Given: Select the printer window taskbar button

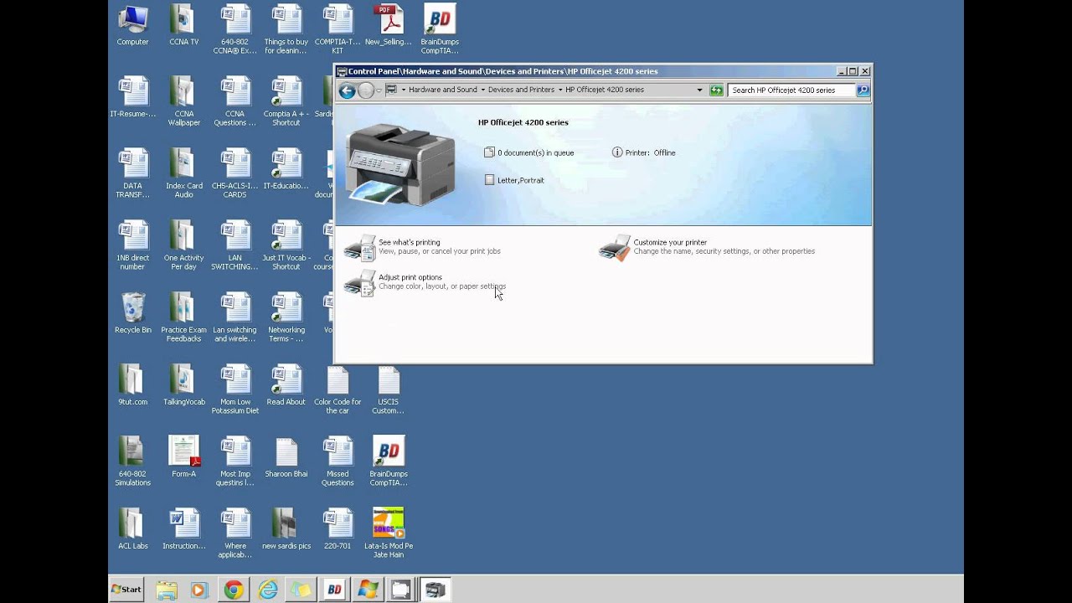Looking at the screenshot, I should (x=435, y=590).
